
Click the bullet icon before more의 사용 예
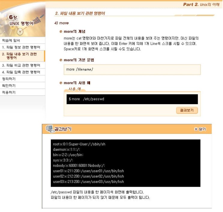(x=61, y=83)
